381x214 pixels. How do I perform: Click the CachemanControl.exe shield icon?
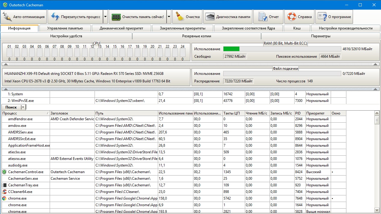4,172
